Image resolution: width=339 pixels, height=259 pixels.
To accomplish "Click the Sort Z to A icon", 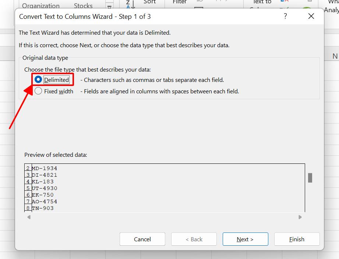I will pos(131,4).
